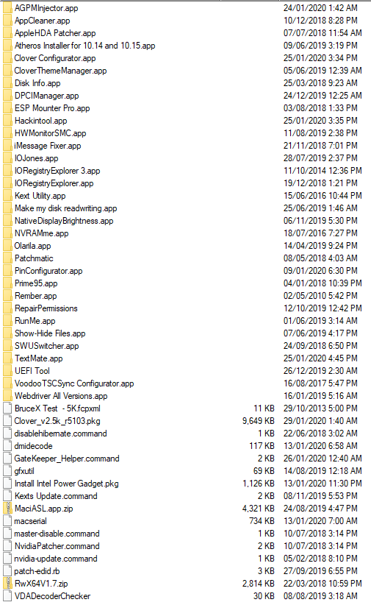371x605 pixels.
Task: Select the disablehibernate.command file name
Action: click(60, 434)
